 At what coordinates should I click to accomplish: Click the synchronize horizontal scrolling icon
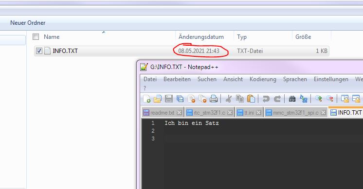[356, 99]
